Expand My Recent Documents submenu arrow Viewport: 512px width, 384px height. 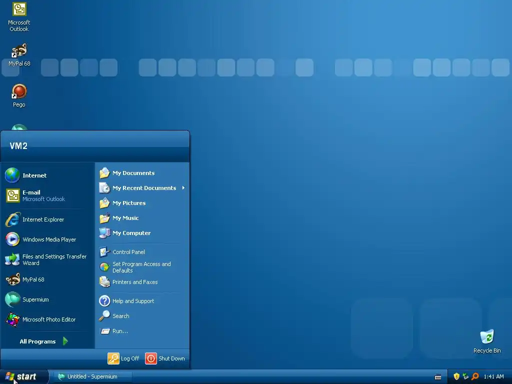(x=183, y=188)
